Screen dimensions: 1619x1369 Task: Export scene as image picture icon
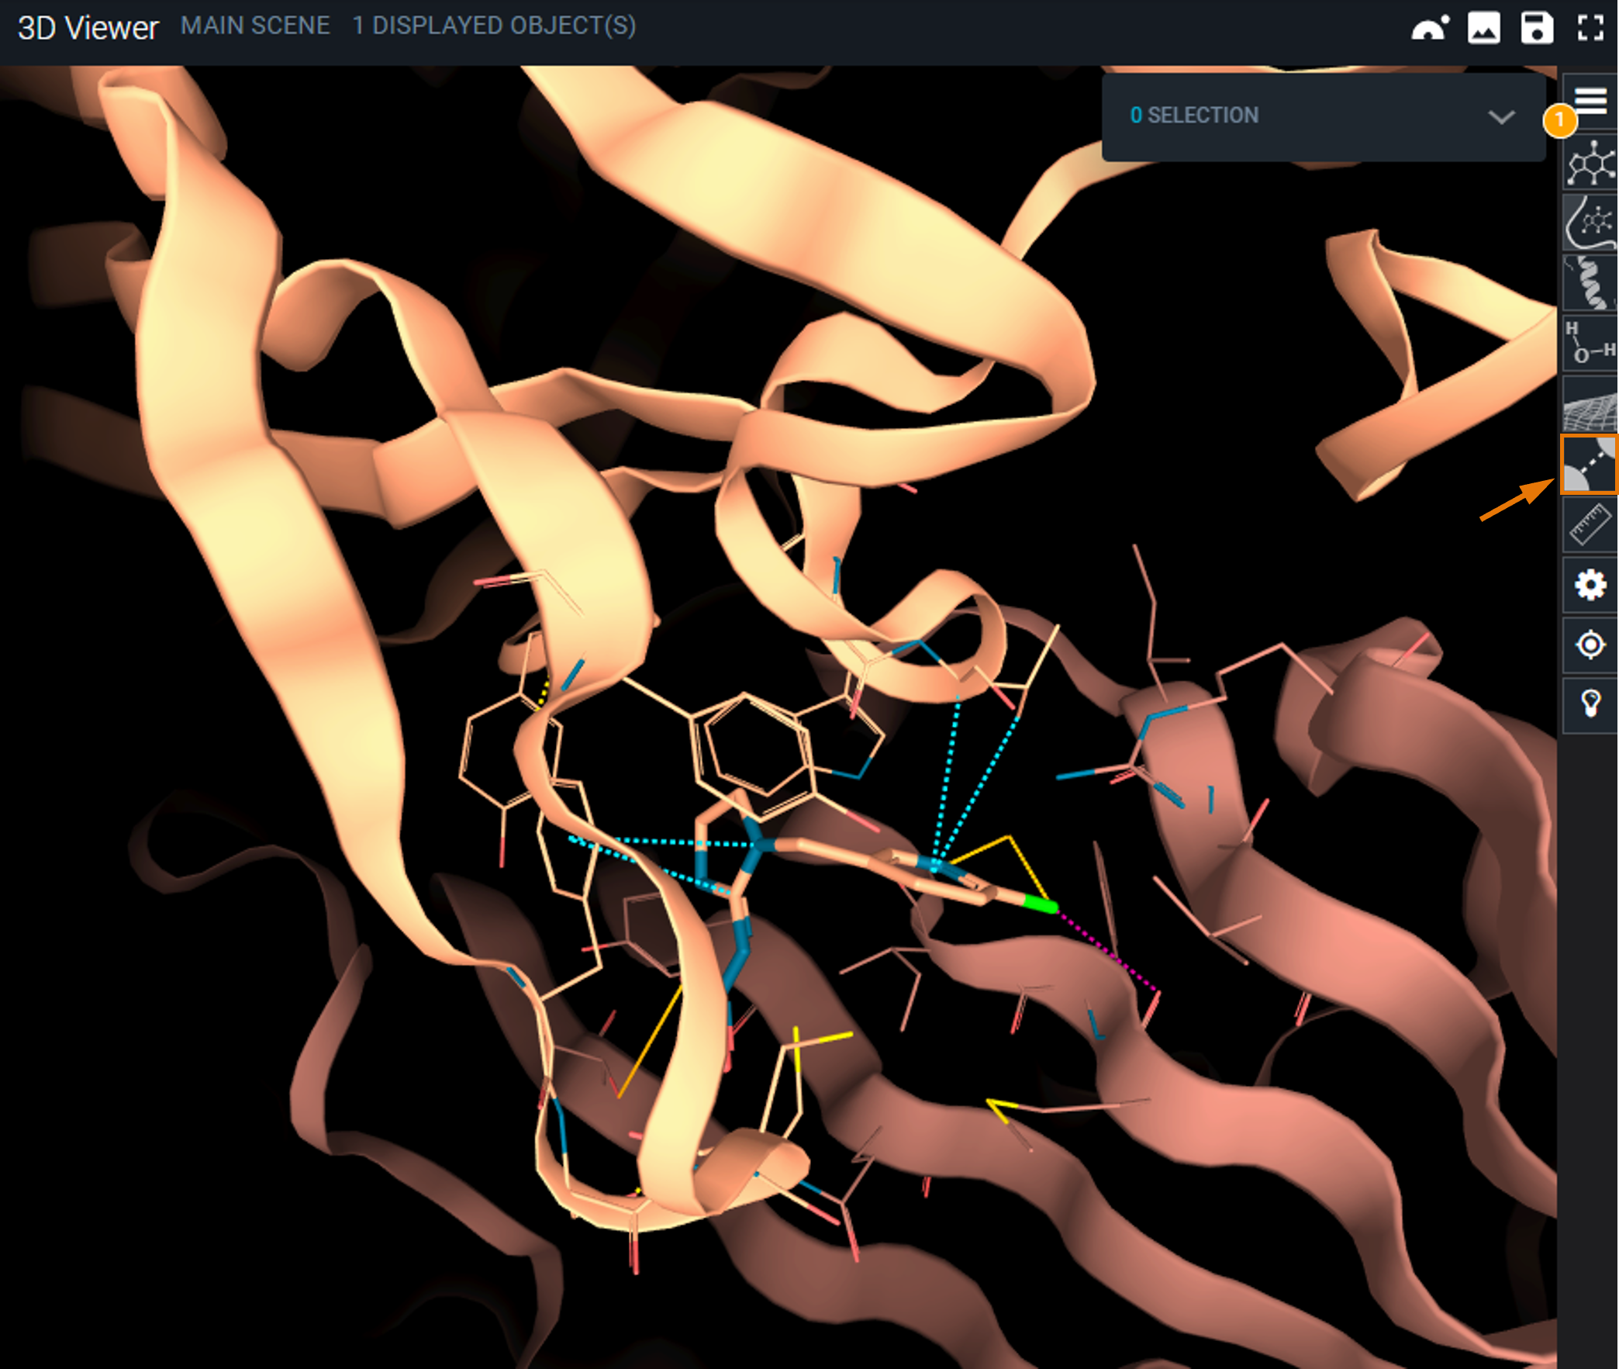1484,29
